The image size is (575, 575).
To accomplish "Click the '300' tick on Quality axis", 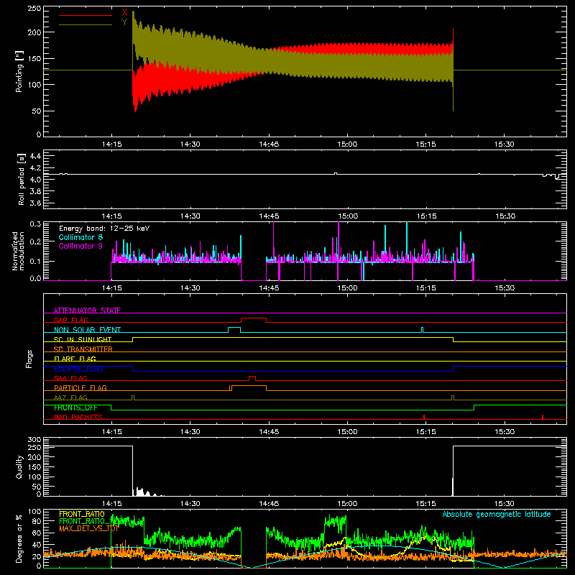I will pyautogui.click(x=34, y=439).
